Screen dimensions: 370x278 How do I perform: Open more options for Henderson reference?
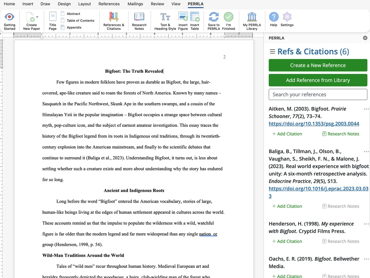pyautogui.click(x=366, y=224)
